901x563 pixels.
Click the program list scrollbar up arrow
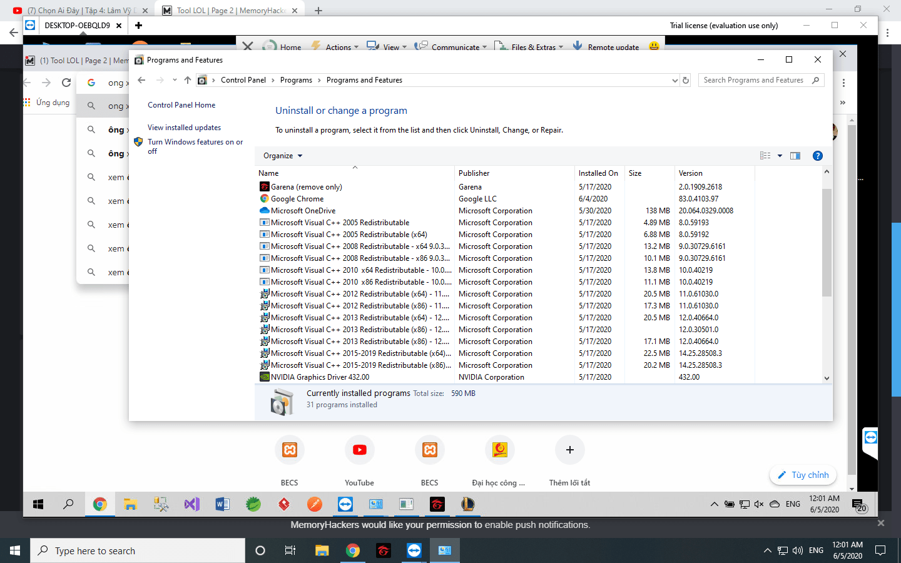(x=827, y=171)
